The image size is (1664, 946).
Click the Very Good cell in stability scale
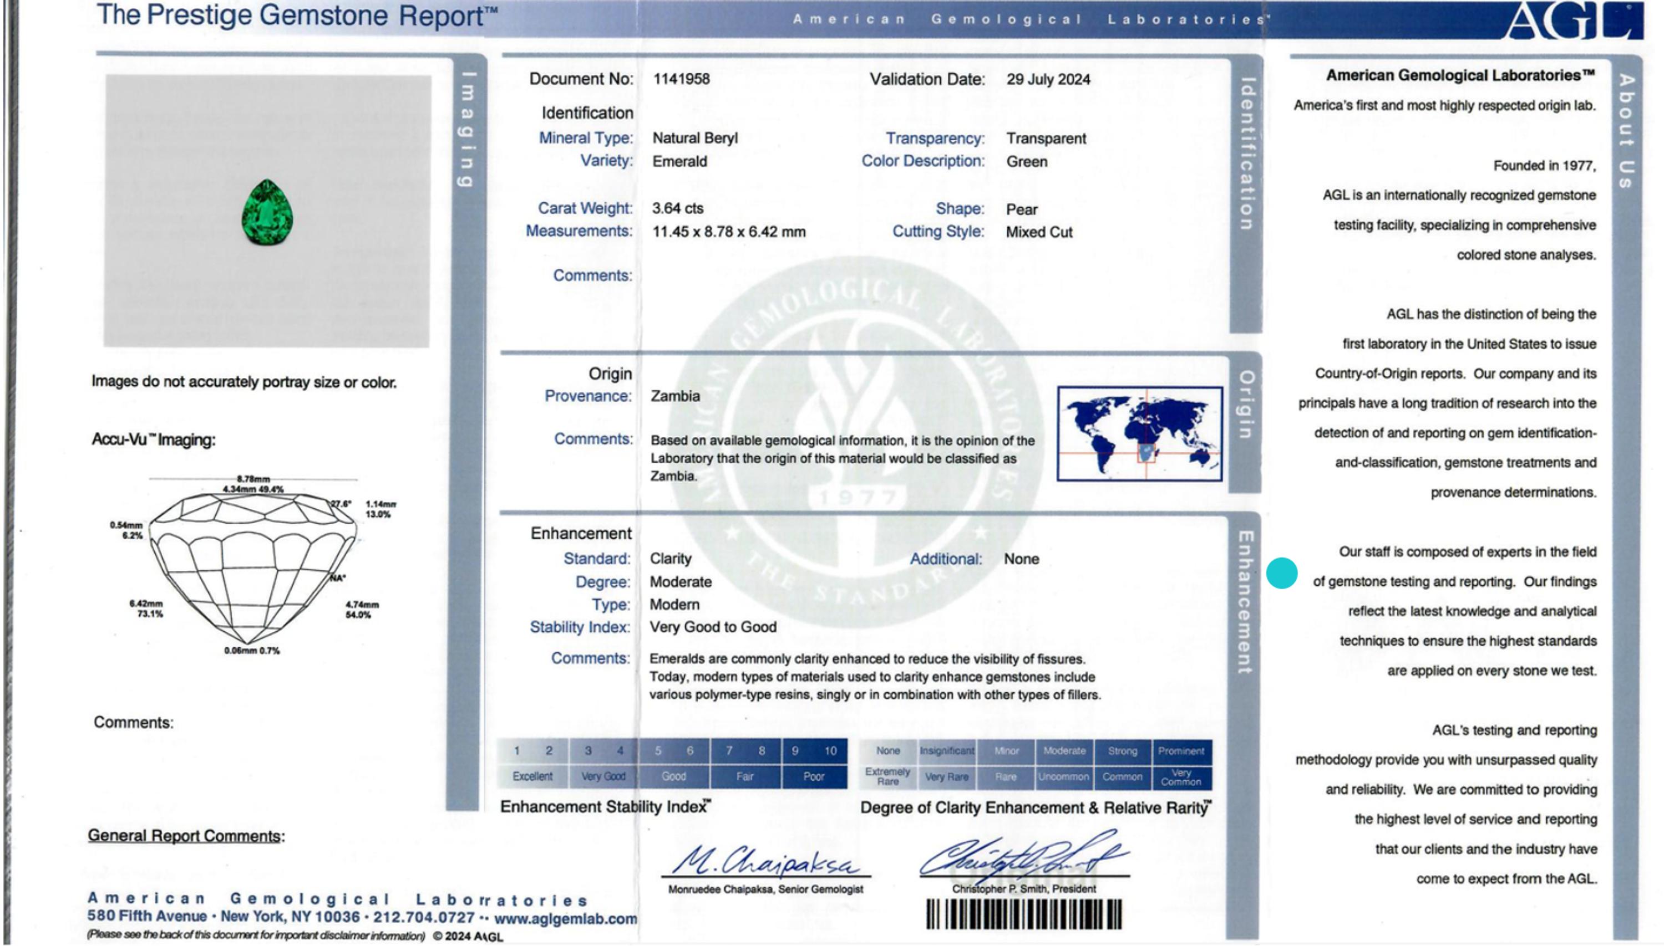point(603,776)
